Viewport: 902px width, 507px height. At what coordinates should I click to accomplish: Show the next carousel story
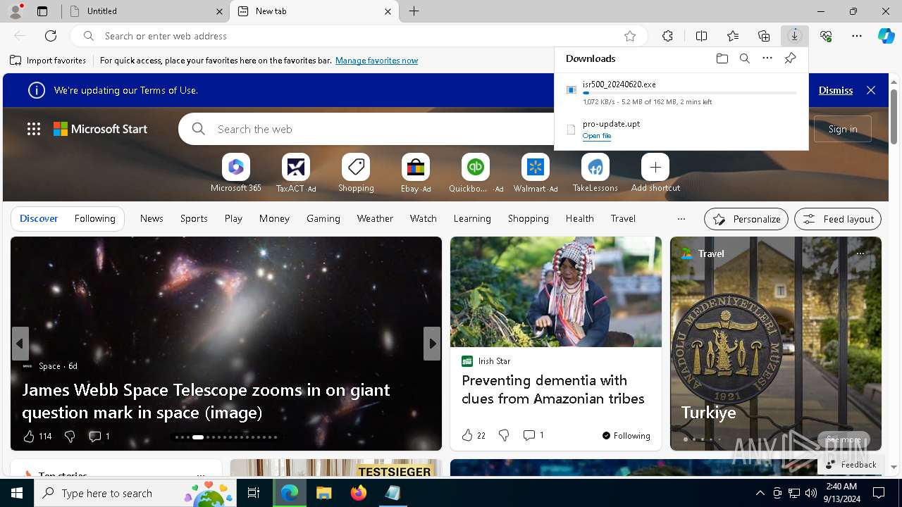(432, 344)
